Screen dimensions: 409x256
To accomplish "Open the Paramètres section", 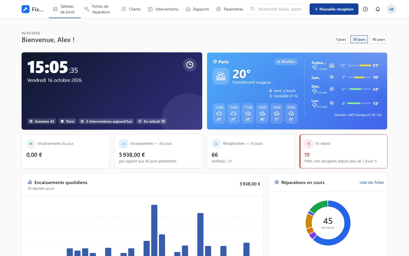I will tap(229, 9).
